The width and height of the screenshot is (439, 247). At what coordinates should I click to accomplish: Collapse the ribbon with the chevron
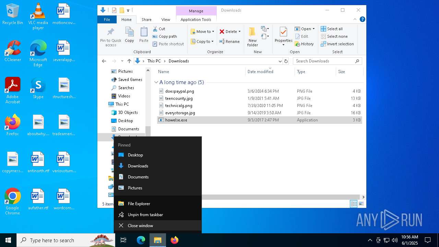coord(355,19)
